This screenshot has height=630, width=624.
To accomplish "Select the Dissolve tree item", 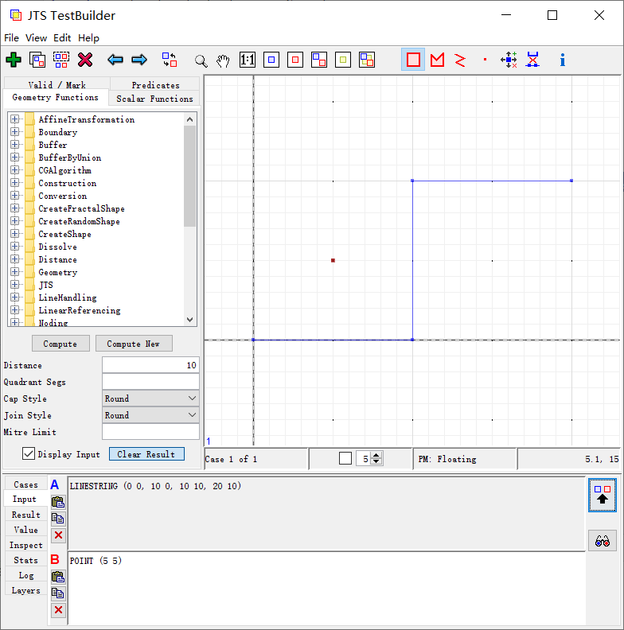I will tap(57, 247).
